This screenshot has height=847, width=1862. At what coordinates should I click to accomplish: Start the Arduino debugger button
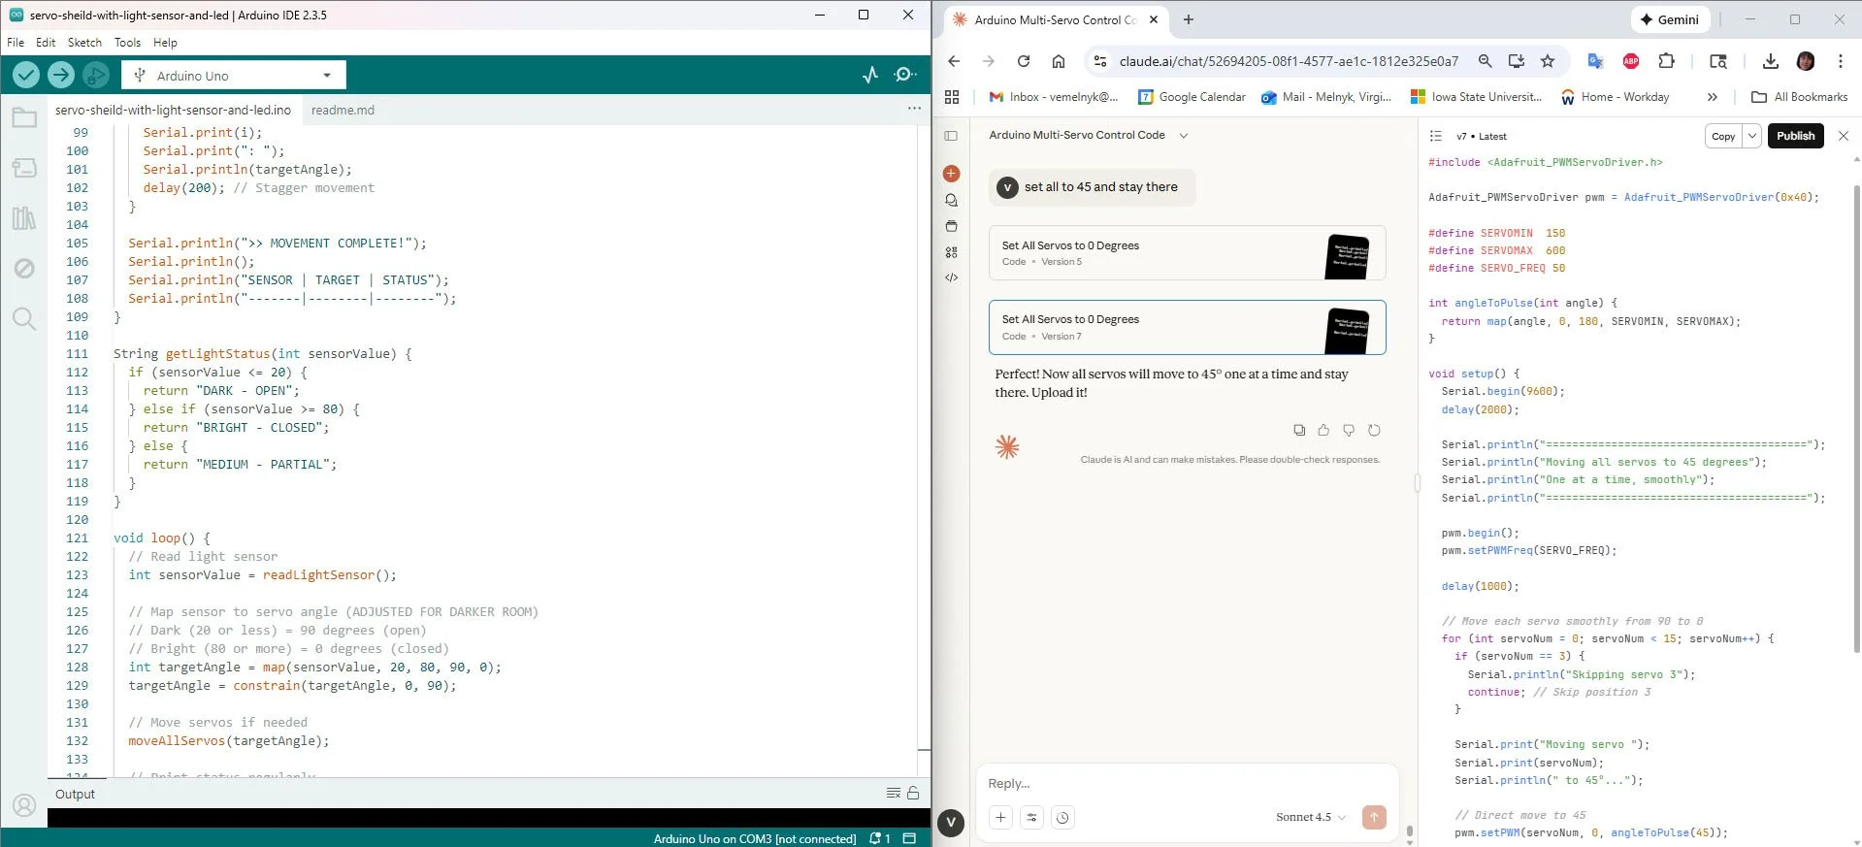point(95,75)
